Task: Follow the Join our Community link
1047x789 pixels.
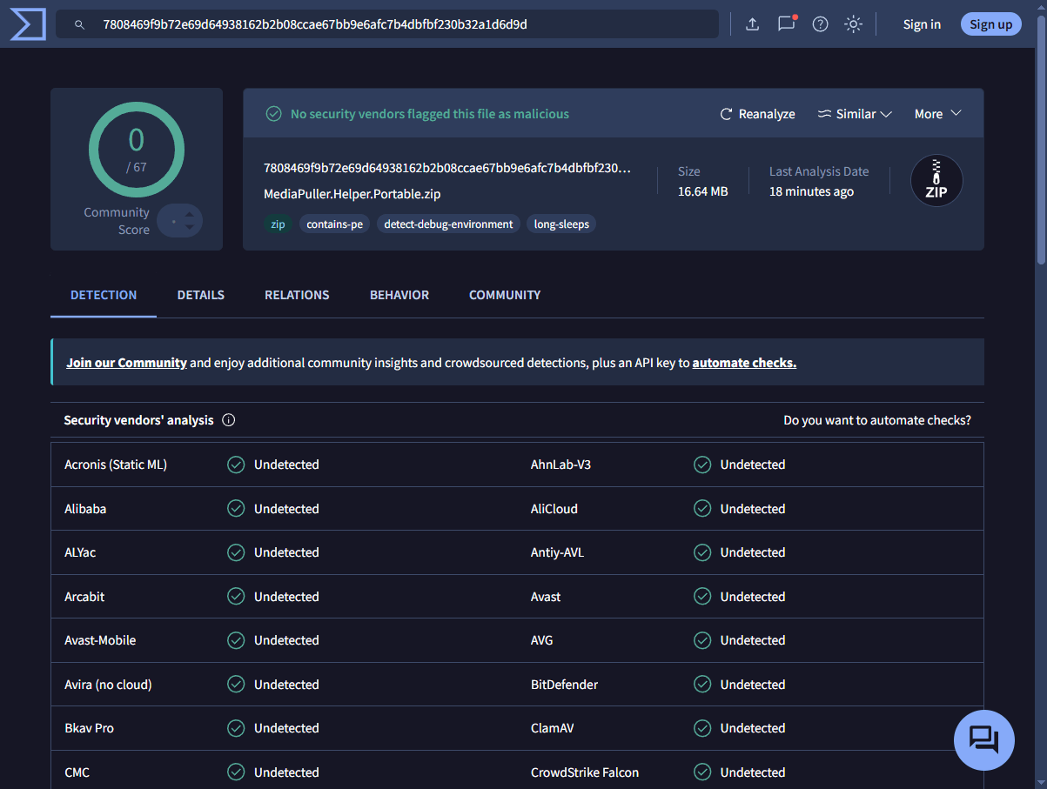Action: (x=127, y=363)
